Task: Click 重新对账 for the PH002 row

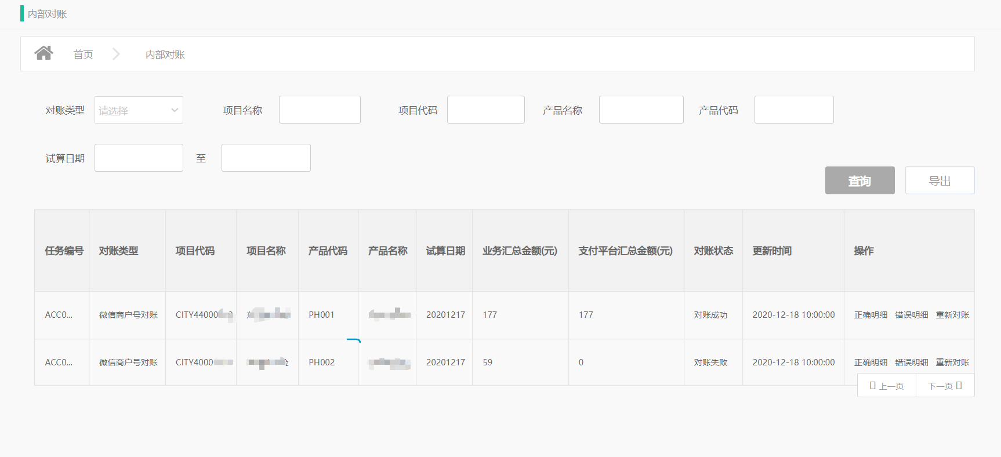Action: (953, 362)
